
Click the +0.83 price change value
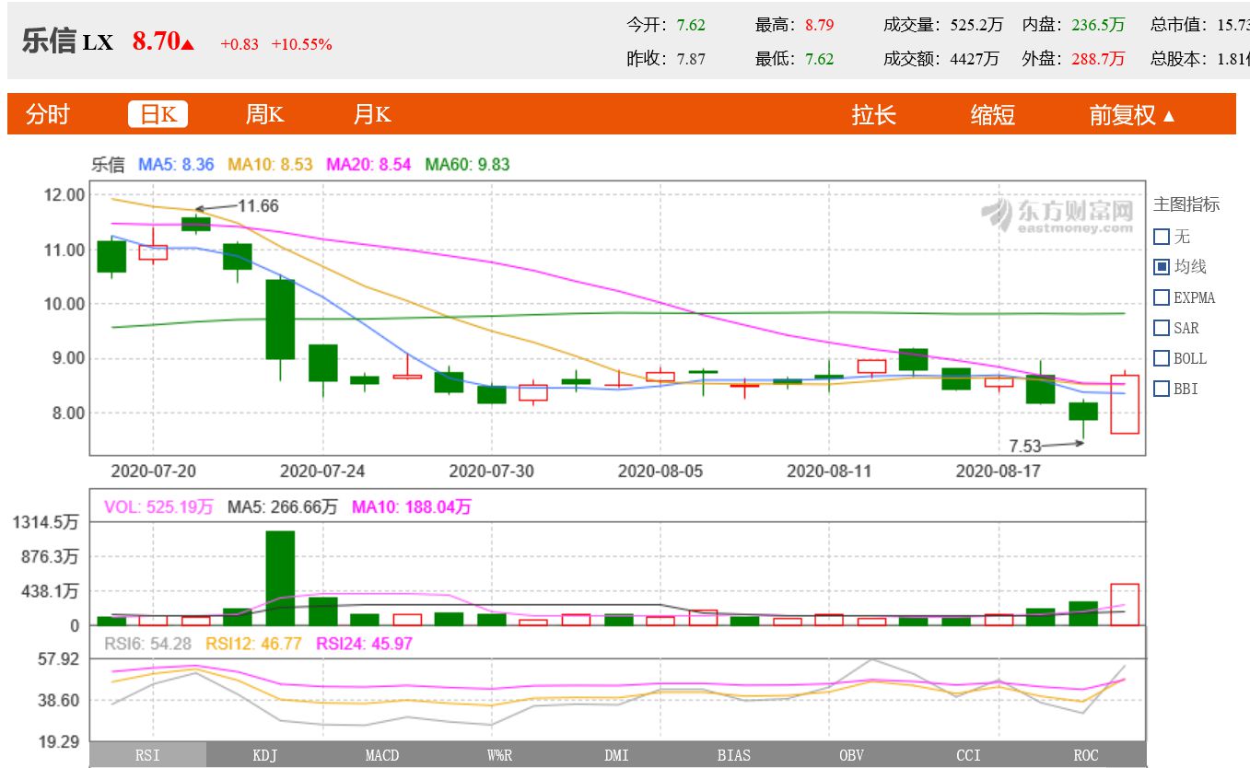(x=239, y=44)
